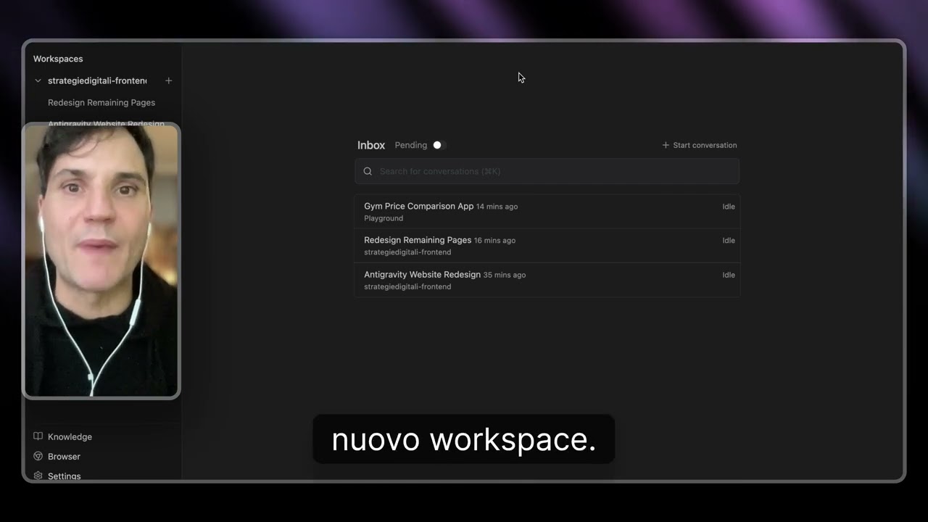928x522 pixels.
Task: Select the strategiedigitali-frontend workspace name
Action: point(97,80)
